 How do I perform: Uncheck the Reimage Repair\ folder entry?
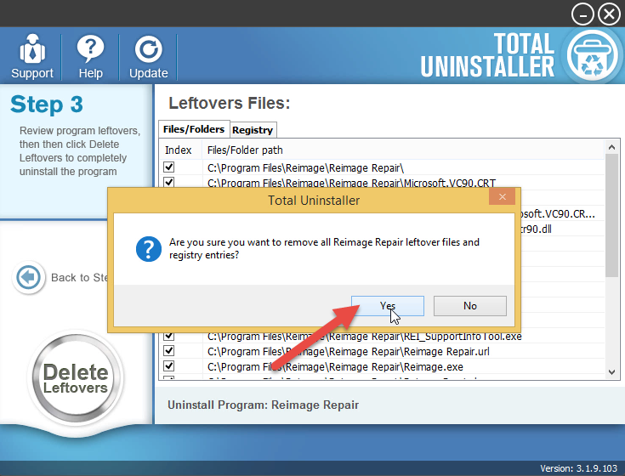169,167
